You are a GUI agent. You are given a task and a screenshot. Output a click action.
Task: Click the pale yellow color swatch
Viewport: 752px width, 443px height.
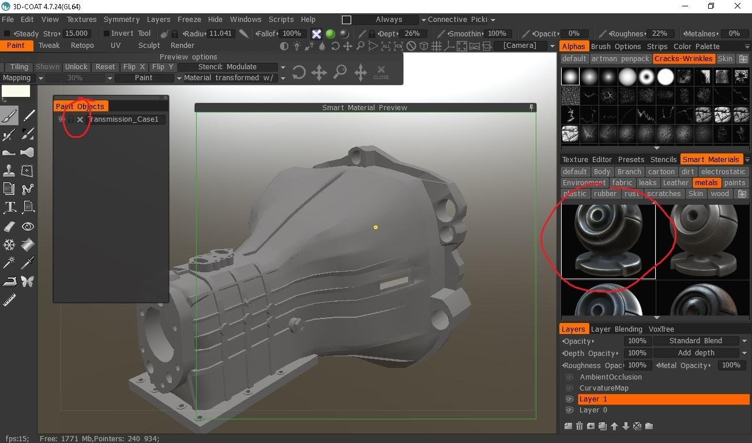[16, 91]
